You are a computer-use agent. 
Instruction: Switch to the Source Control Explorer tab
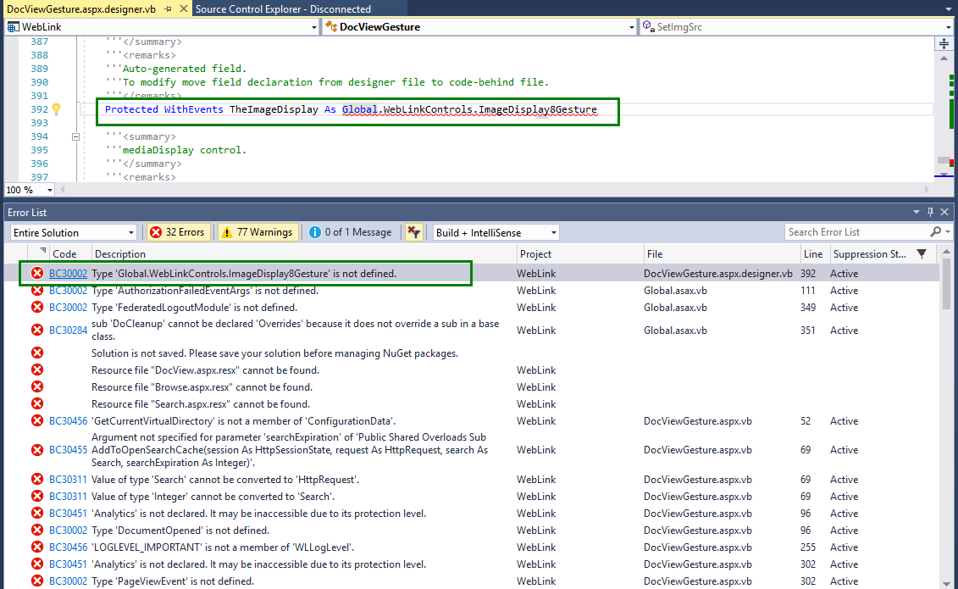pos(283,8)
